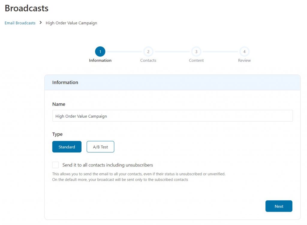This screenshot has height=225, width=307.
Task: Open step 4 Review circle
Action: coord(244,52)
